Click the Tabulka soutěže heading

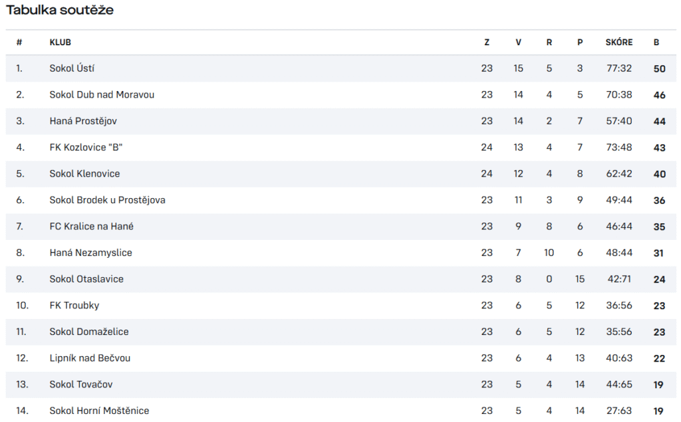[x=59, y=10]
